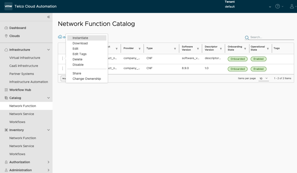
Task: Collapse the Infrastructure section chevron
Action: click(x=48, y=50)
